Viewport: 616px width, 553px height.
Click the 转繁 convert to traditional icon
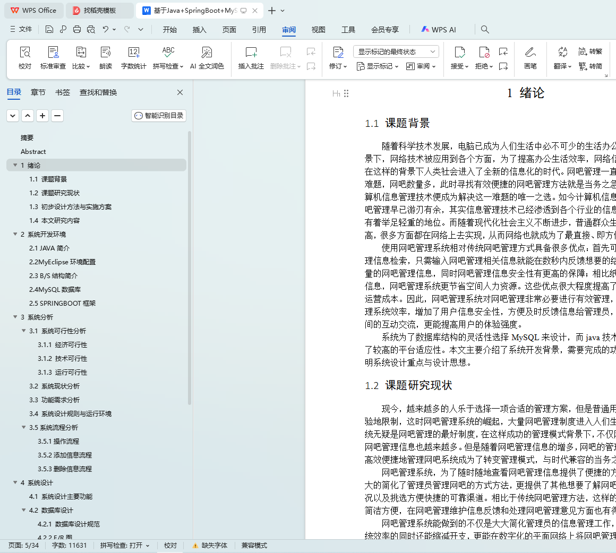590,51
